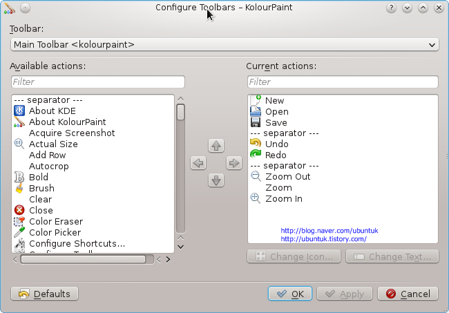Click the KolourPaint app icon in title bar
This screenshot has height=313, width=449.
[10, 8]
